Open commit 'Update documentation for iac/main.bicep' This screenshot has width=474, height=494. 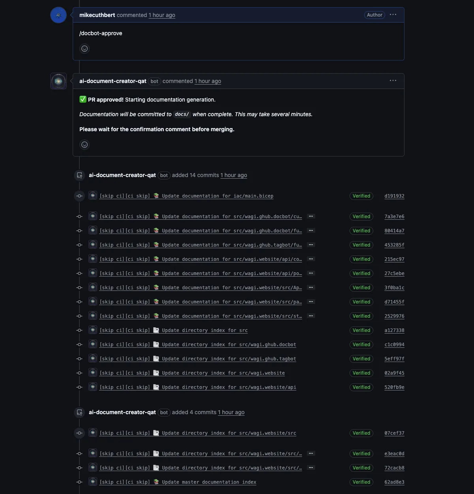(x=186, y=196)
